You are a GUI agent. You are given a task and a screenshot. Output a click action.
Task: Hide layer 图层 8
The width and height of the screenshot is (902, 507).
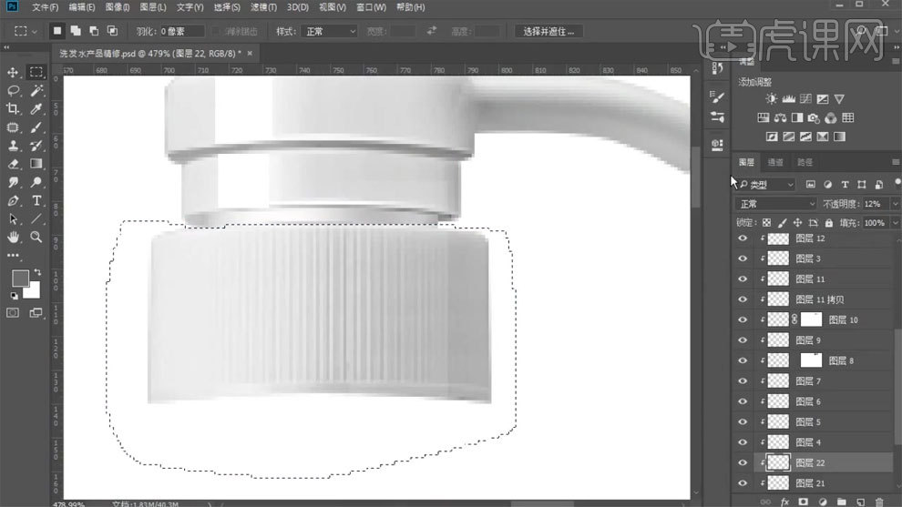[x=743, y=361]
